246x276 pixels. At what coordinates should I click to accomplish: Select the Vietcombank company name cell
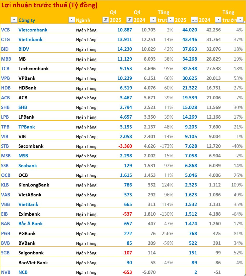(x=33, y=30)
